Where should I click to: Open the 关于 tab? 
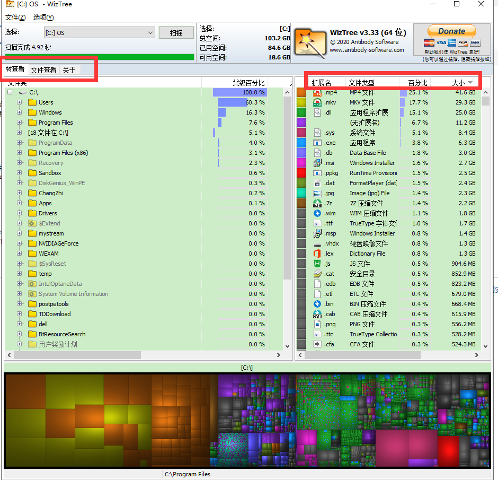click(x=69, y=70)
